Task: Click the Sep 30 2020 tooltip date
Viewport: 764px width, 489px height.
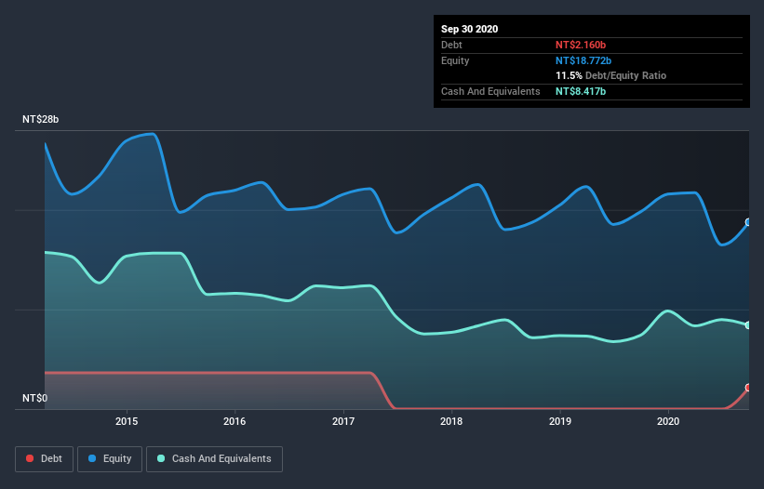Action: pos(470,29)
